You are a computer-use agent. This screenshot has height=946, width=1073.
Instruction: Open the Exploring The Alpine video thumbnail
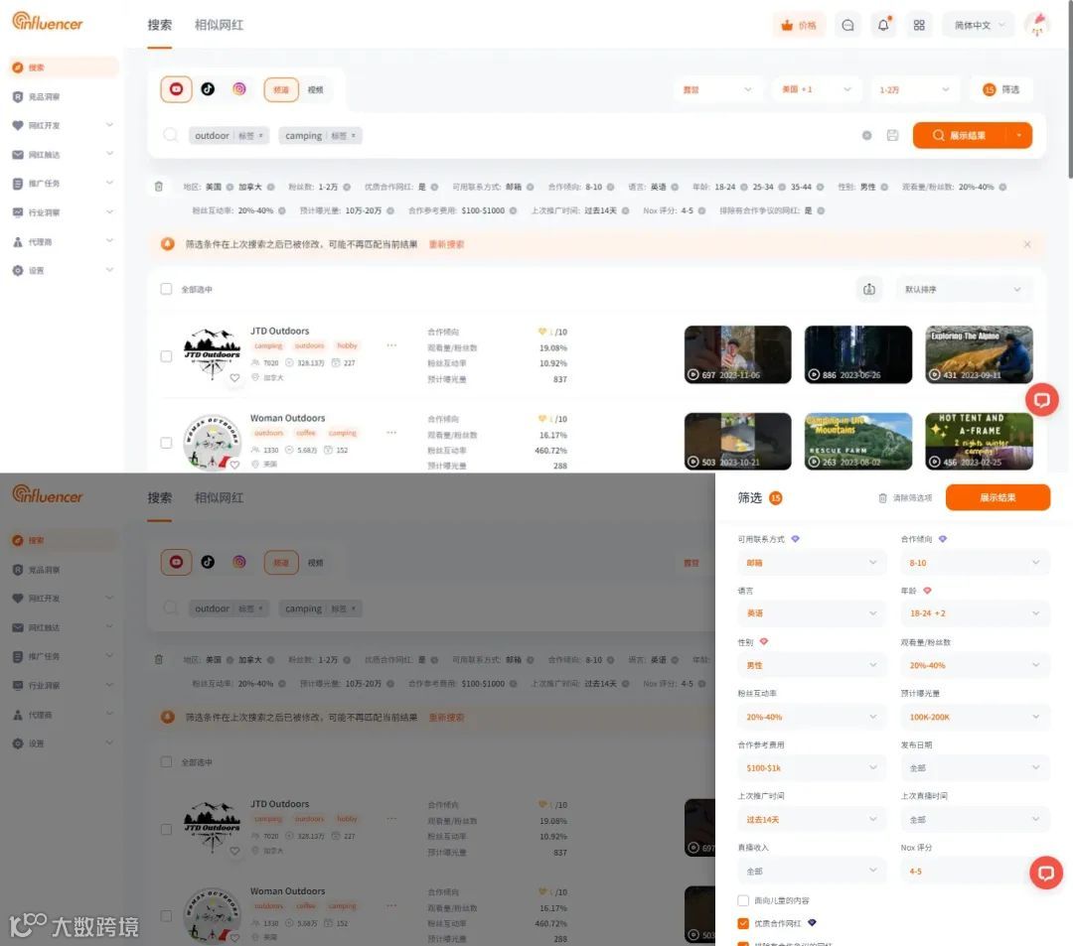click(979, 354)
